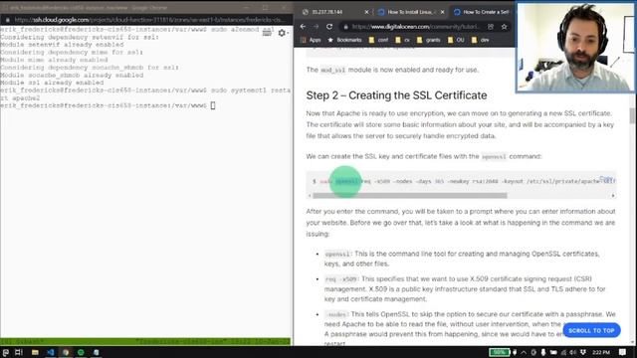Open the OU bookmark folder
Screen dimensions: 637x358
point(456,40)
